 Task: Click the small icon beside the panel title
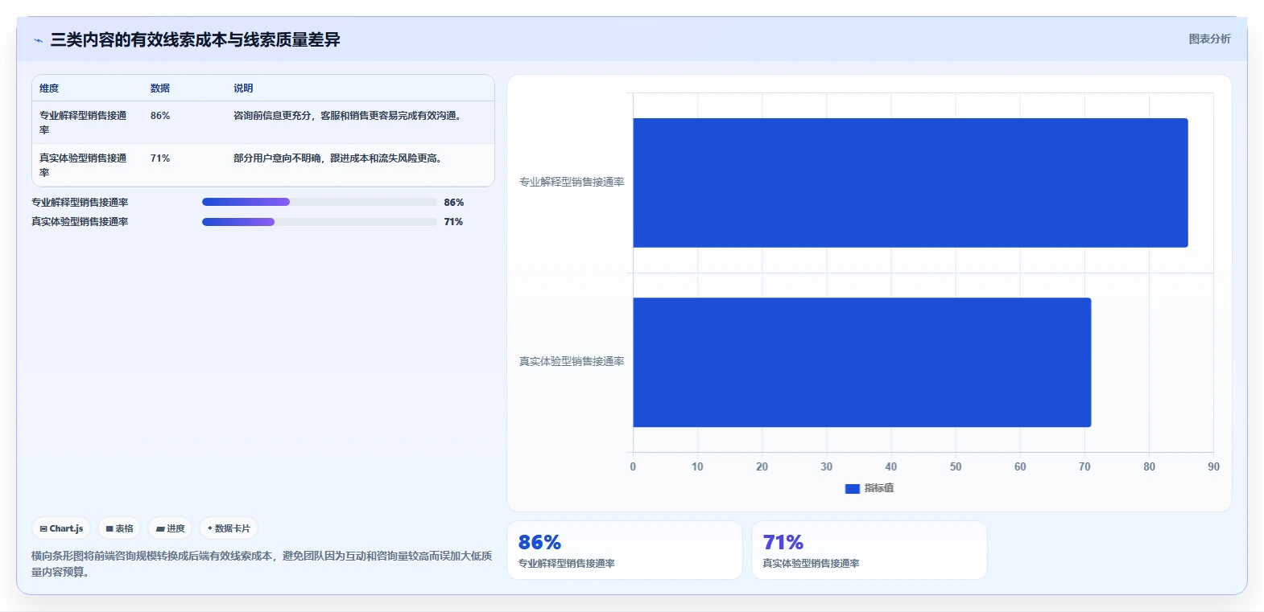pyautogui.click(x=38, y=40)
